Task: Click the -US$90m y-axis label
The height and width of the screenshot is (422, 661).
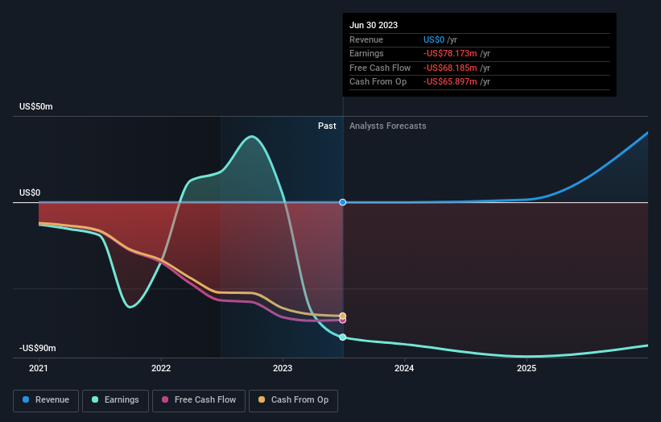Action: click(38, 348)
